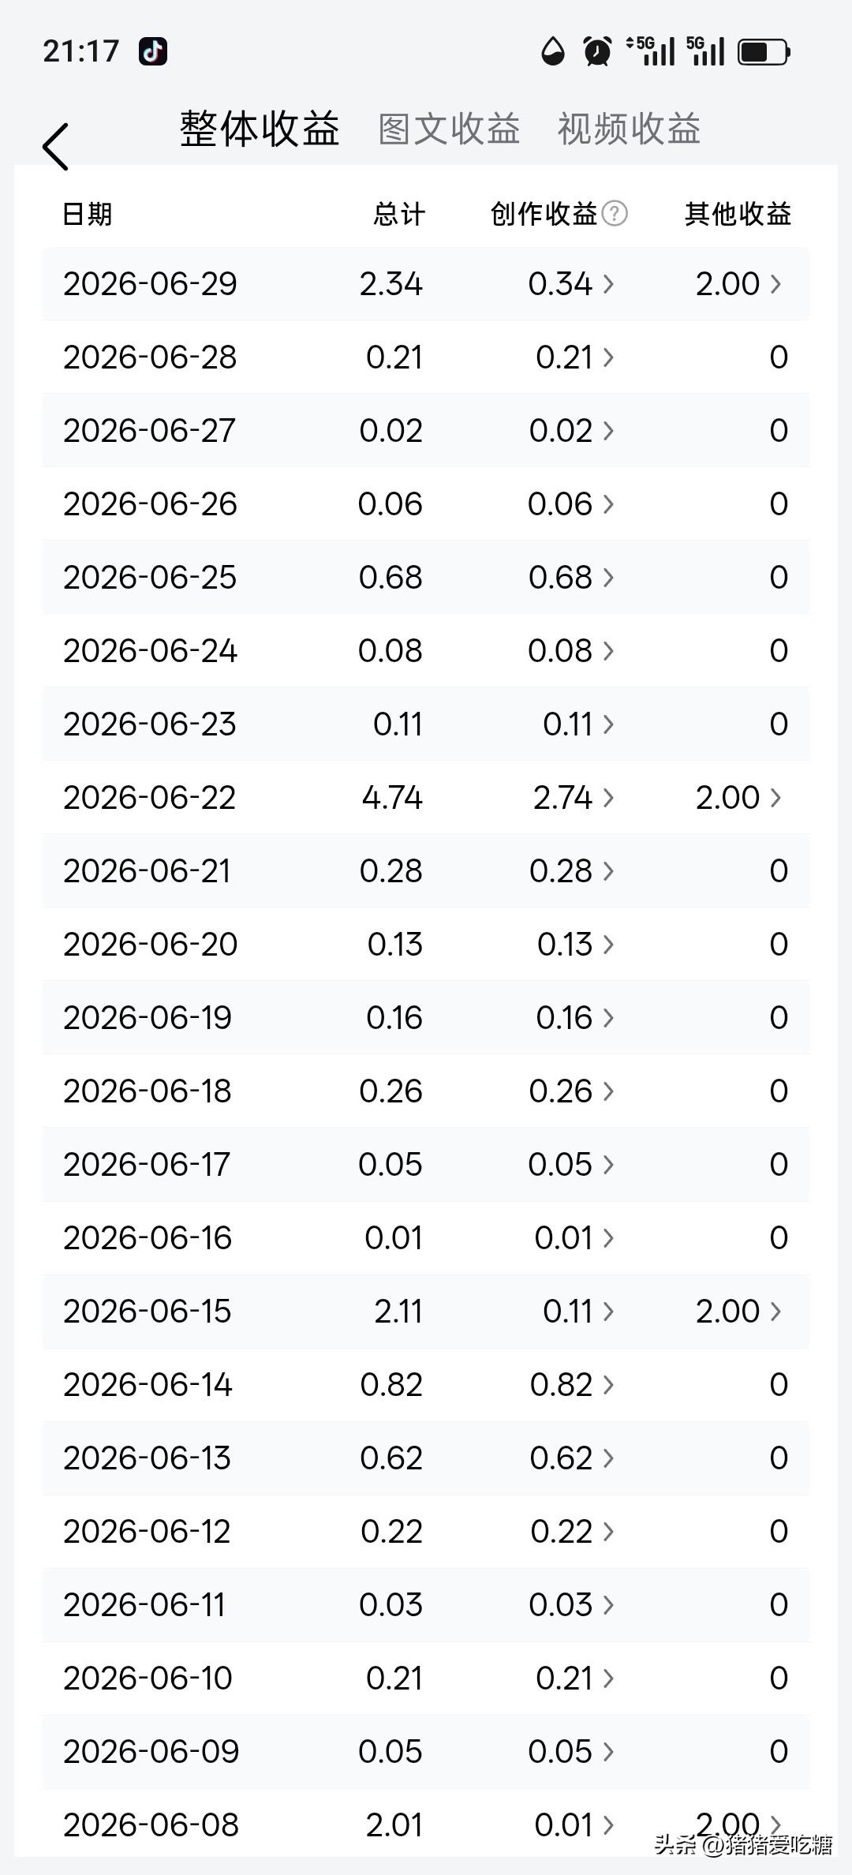Expand 创作收益 0.68 for 2026-06-25

[x=571, y=578]
